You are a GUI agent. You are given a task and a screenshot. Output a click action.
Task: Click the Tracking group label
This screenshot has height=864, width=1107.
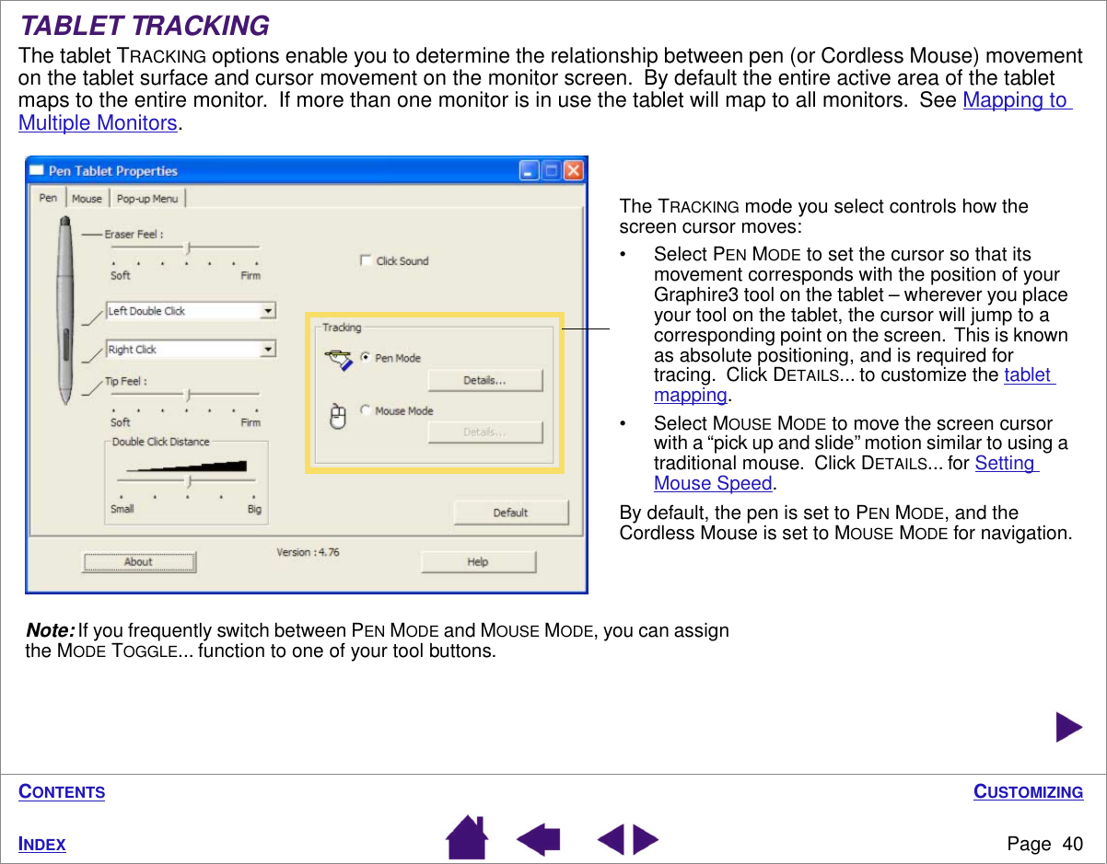pos(342,328)
